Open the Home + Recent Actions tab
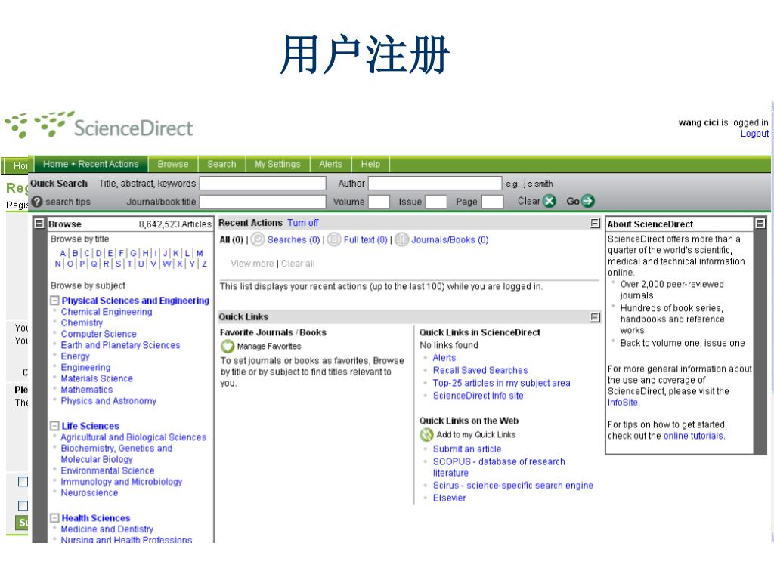The image size is (774, 580). coord(91,164)
